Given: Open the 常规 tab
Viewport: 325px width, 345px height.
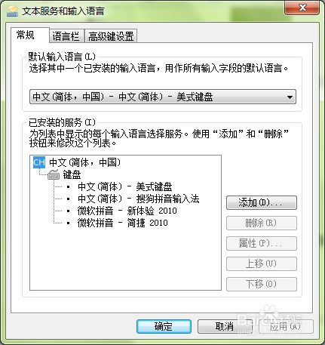Looking at the screenshot, I should tap(25, 35).
